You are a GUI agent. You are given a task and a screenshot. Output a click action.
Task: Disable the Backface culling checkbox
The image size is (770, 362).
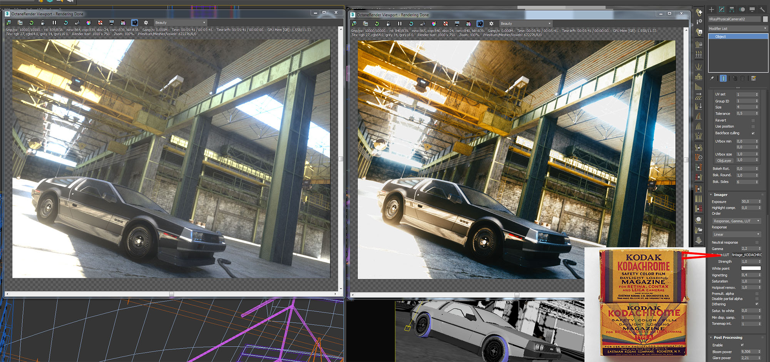[x=753, y=133]
